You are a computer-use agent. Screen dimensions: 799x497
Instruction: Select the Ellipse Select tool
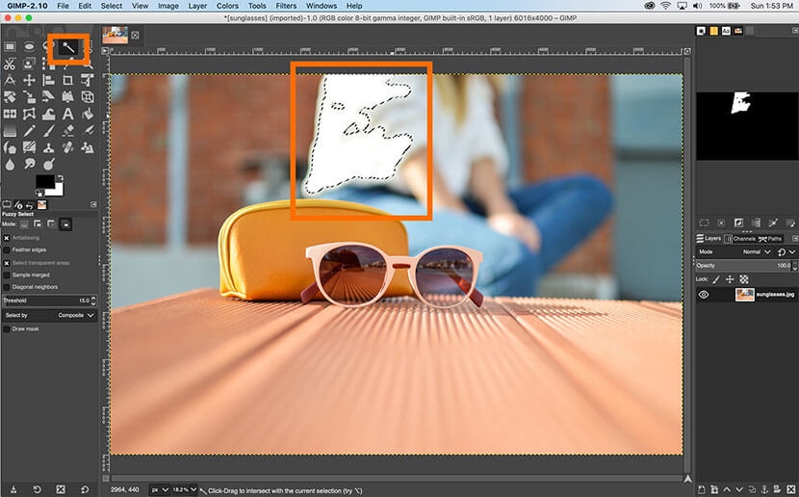pos(29,46)
